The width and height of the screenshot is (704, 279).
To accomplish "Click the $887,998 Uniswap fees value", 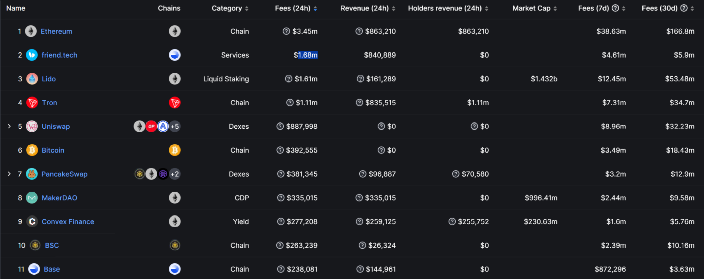I will tap(302, 126).
